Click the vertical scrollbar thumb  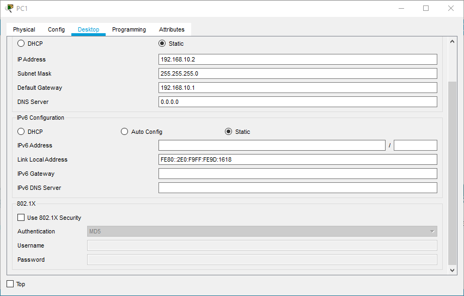pyautogui.click(x=452, y=173)
